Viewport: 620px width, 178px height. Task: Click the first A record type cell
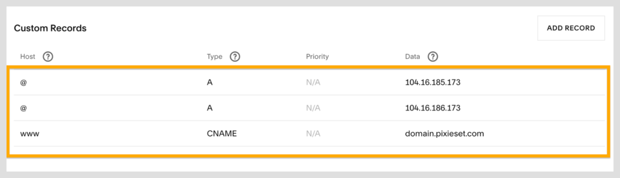click(x=210, y=82)
